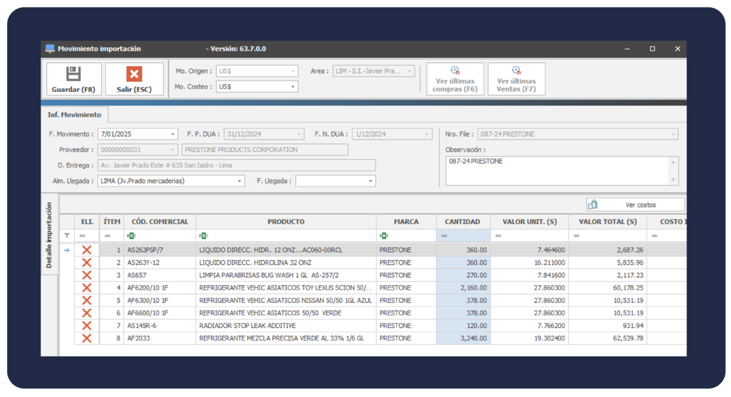The width and height of the screenshot is (731, 397).
Task: Select the Inf. Movimiento tab
Action: tap(74, 115)
